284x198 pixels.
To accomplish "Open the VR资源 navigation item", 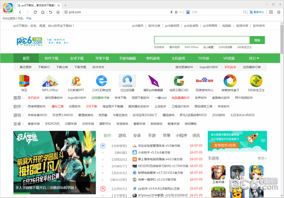I will pyautogui.click(x=229, y=58).
